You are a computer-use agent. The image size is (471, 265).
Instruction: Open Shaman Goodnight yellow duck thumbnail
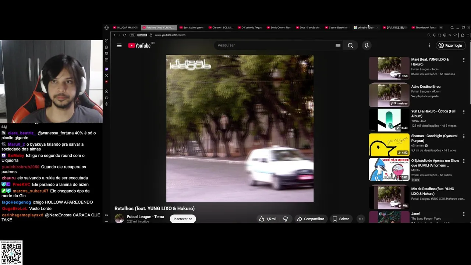(389, 145)
